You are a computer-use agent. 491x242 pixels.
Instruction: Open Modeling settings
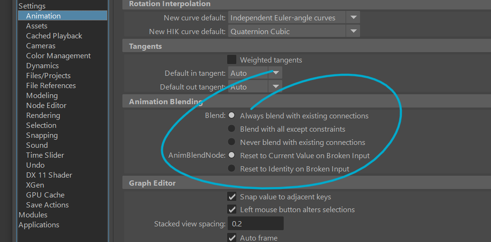coord(42,95)
